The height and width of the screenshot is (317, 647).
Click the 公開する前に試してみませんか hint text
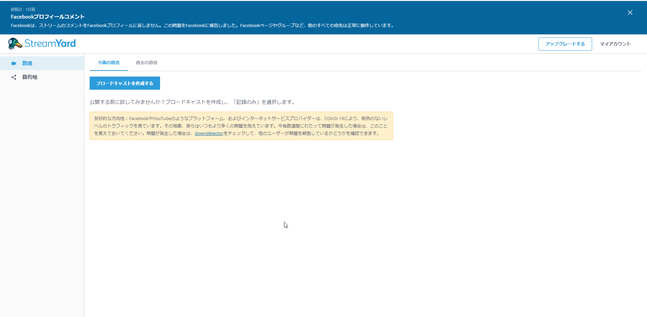(x=192, y=102)
